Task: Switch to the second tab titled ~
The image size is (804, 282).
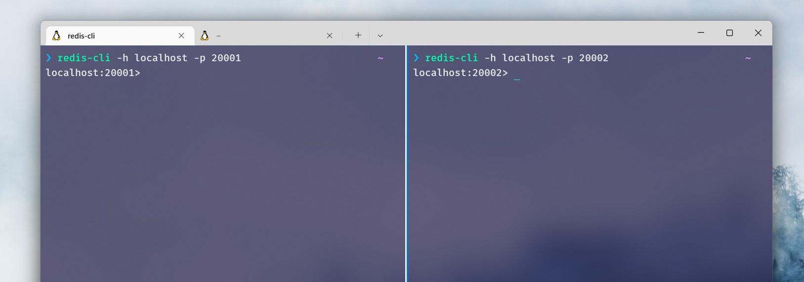Action: (x=268, y=36)
